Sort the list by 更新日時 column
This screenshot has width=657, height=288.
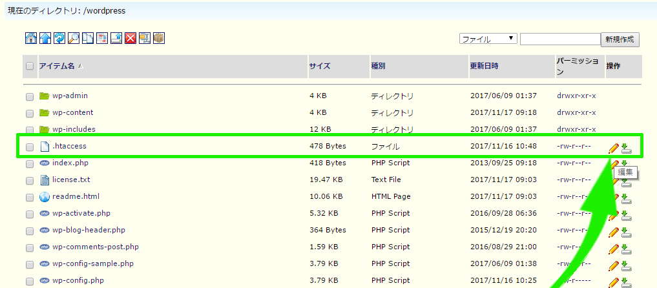pos(484,67)
